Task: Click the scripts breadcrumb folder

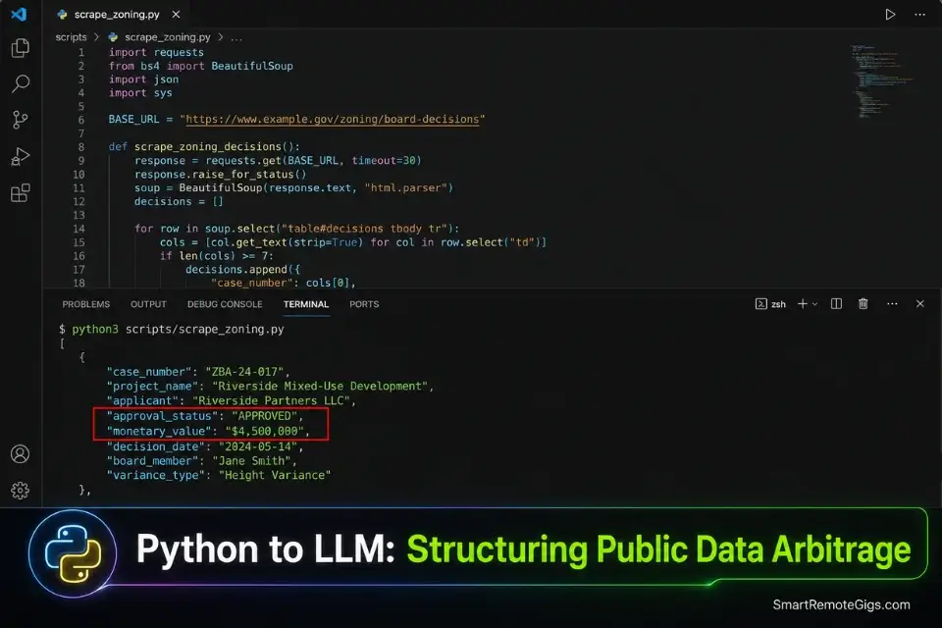Action: tap(71, 37)
